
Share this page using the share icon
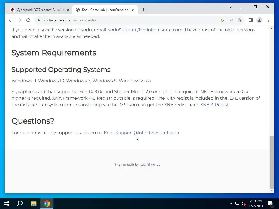pos(231,20)
